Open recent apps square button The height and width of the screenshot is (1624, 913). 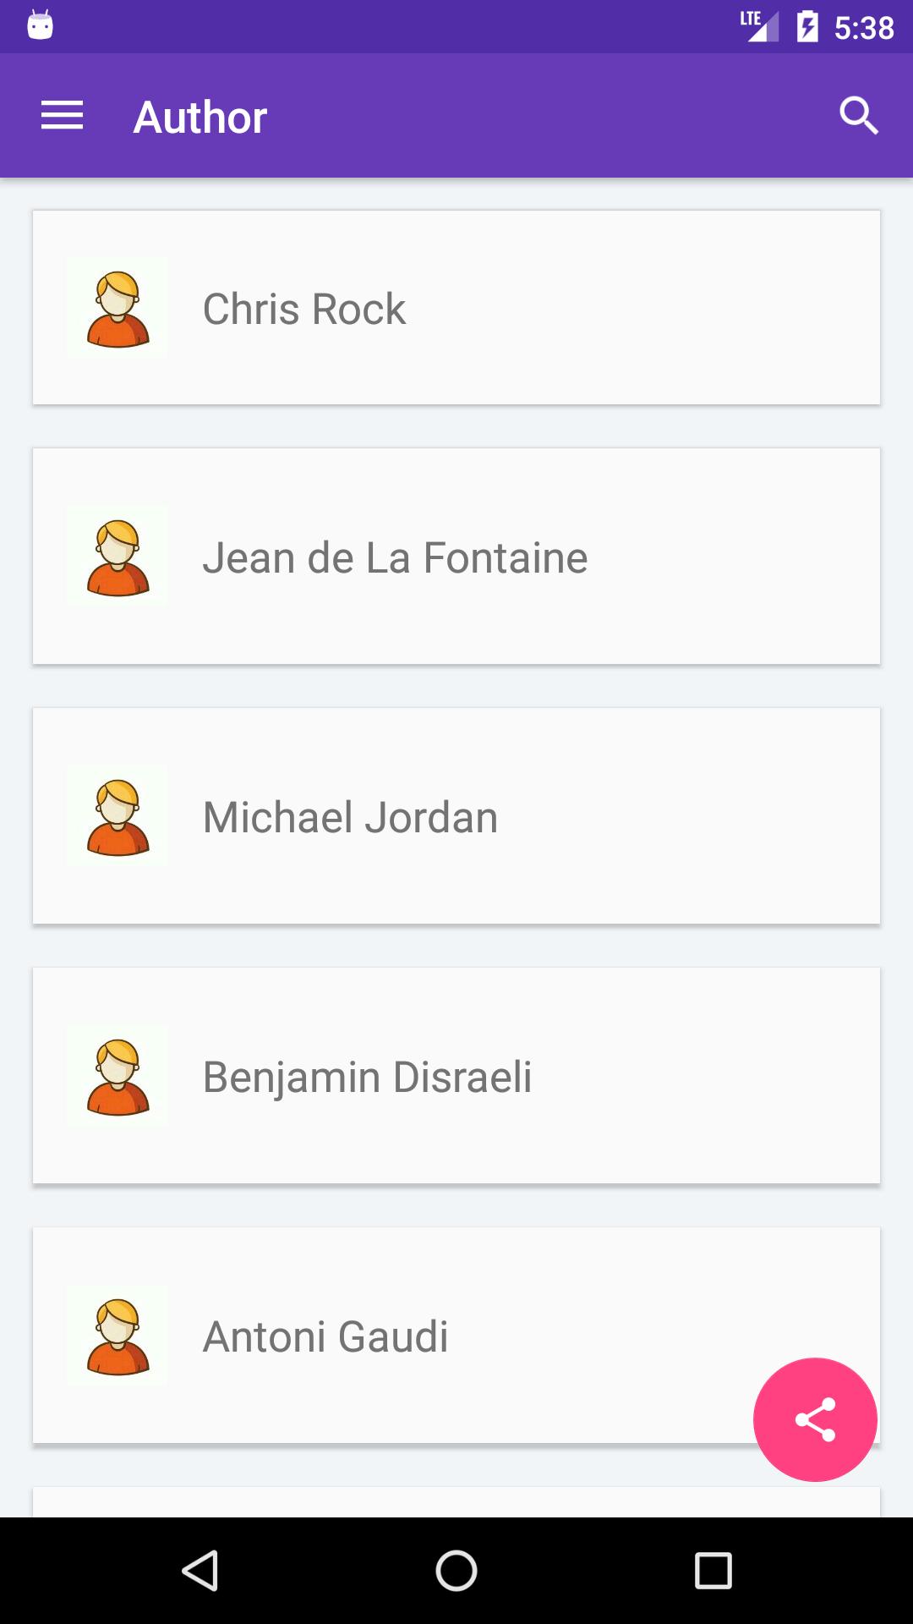point(713,1571)
